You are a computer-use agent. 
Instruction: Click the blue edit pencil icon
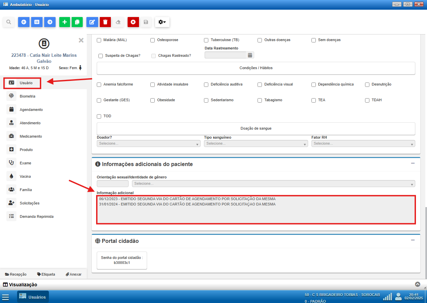92,22
